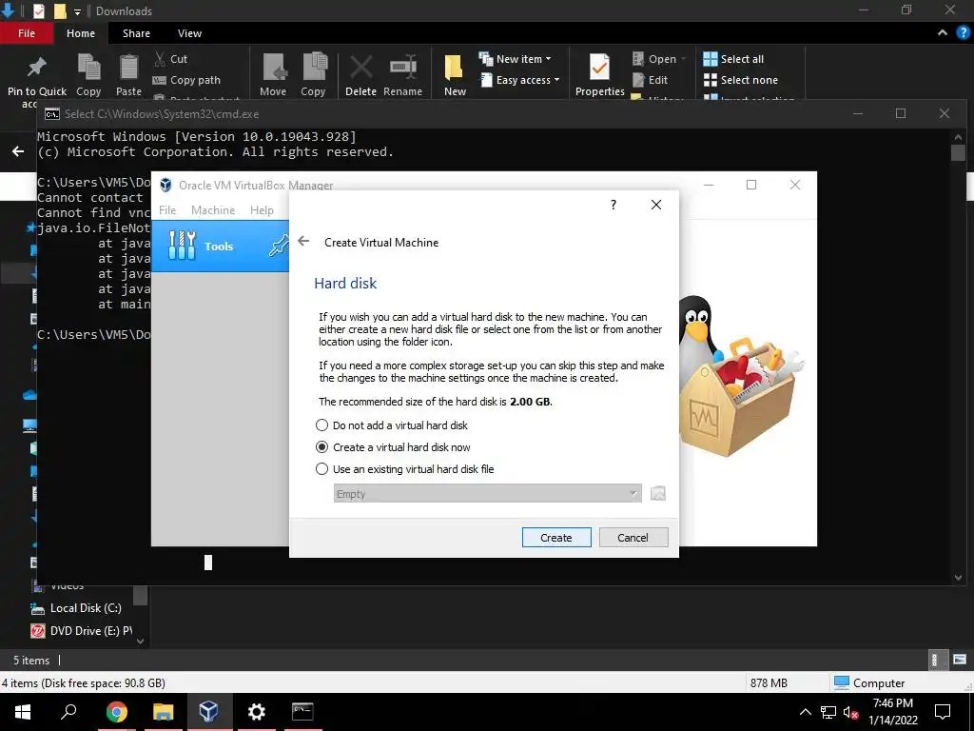Screen dimensions: 974x731
Task: Open taskbar Search
Action: (x=68, y=712)
